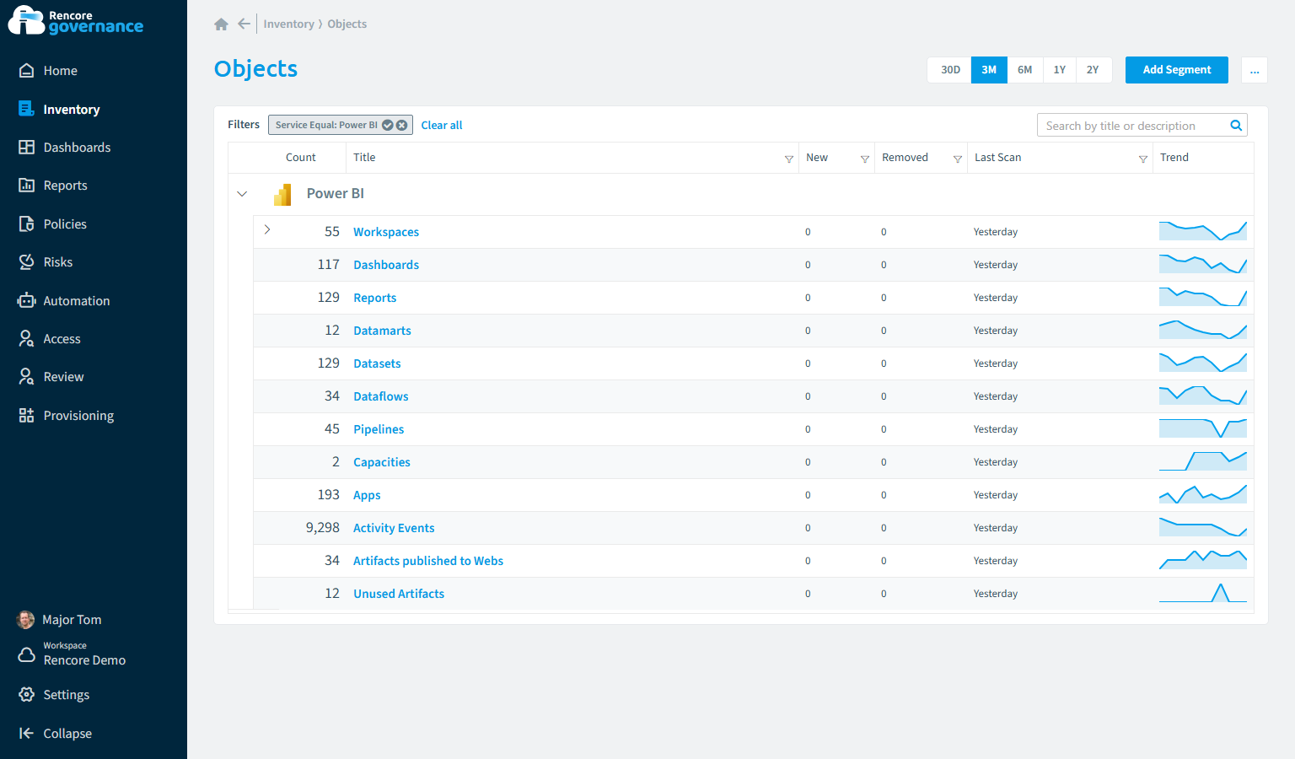
Task: Click the Dashboards count of 117
Action: click(329, 265)
